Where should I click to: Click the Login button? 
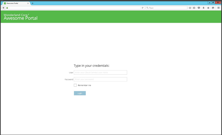click(80, 93)
